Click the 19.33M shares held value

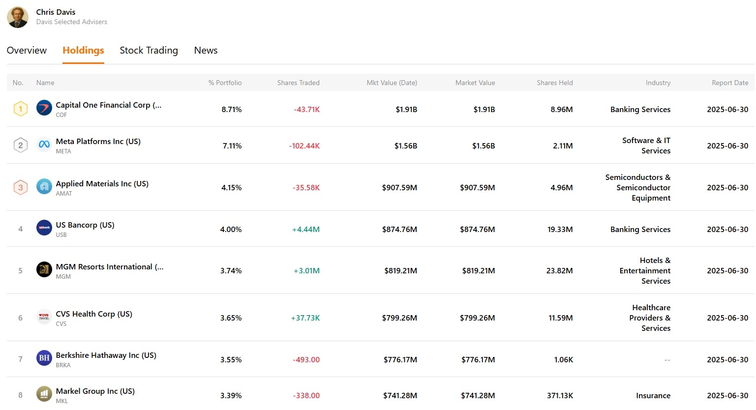point(560,229)
